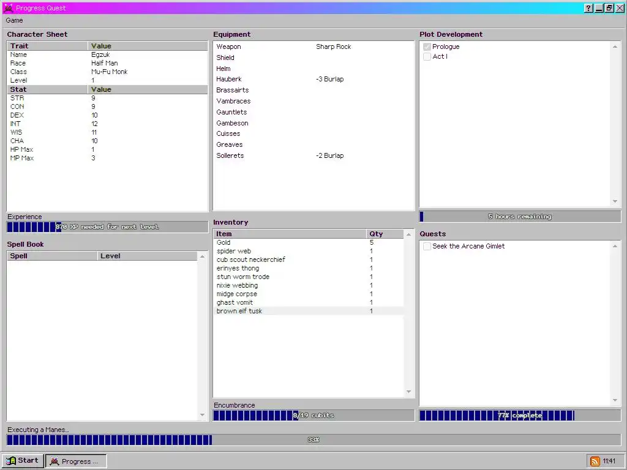
Task: Select the stun worm trode item
Action: [309, 277]
